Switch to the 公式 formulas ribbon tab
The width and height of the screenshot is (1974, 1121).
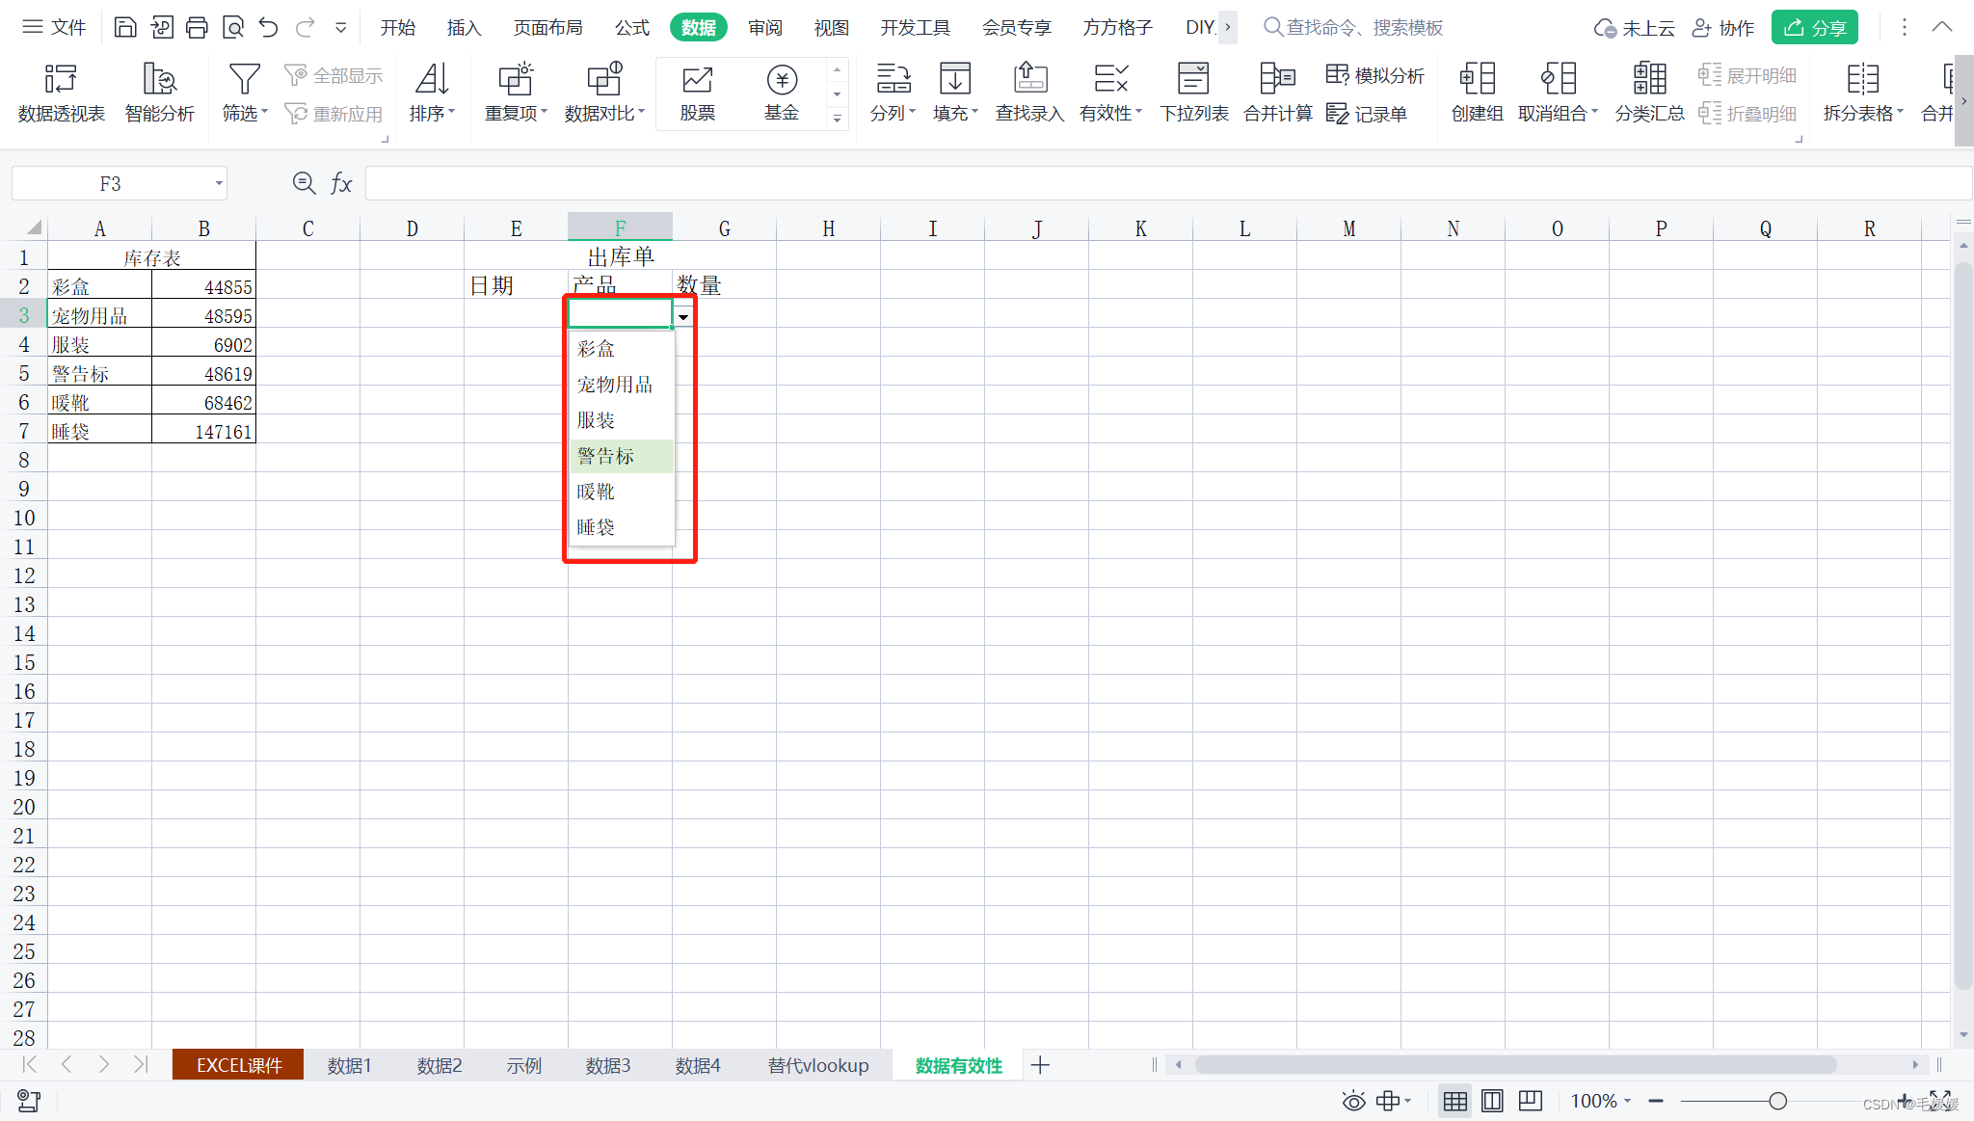click(x=631, y=27)
